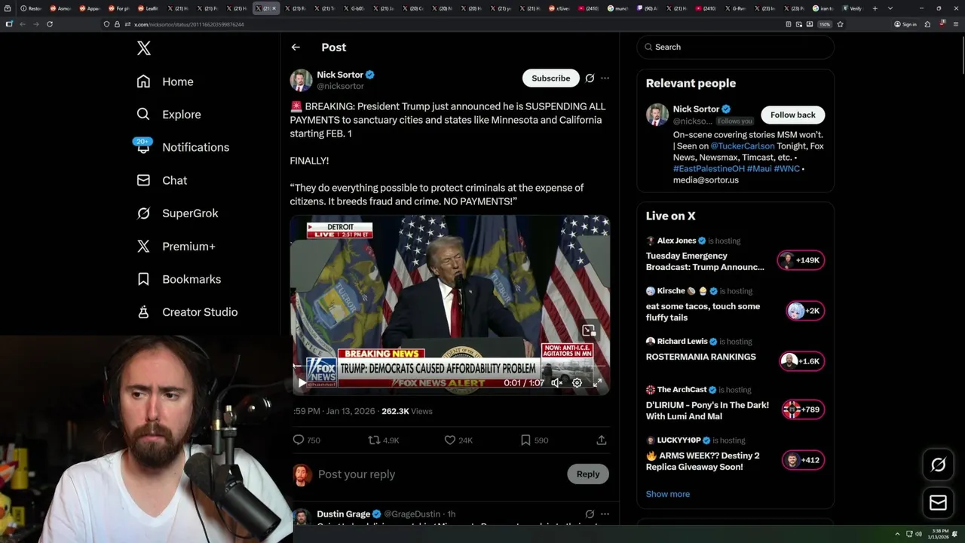The image size is (965, 543).
Task: Open Chat in the sidebar
Action: tap(162, 180)
